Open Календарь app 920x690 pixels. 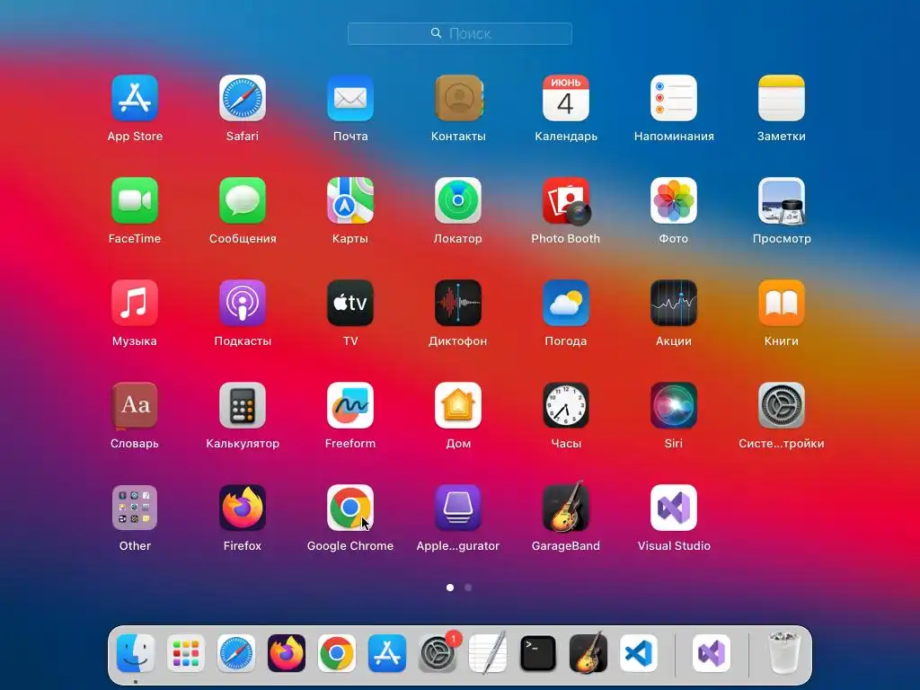[566, 98]
